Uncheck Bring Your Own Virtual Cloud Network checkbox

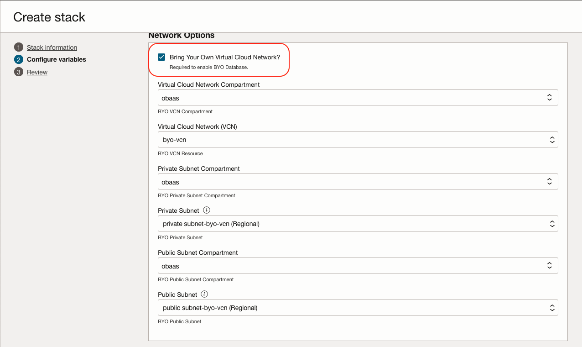point(161,57)
